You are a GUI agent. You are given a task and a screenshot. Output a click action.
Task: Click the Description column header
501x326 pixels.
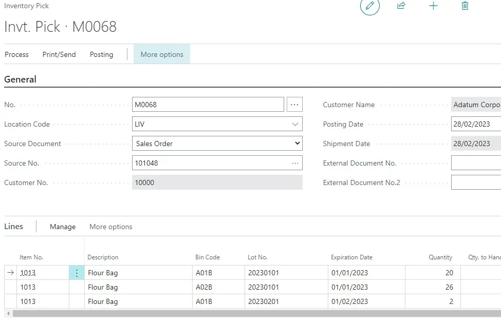[103, 257]
